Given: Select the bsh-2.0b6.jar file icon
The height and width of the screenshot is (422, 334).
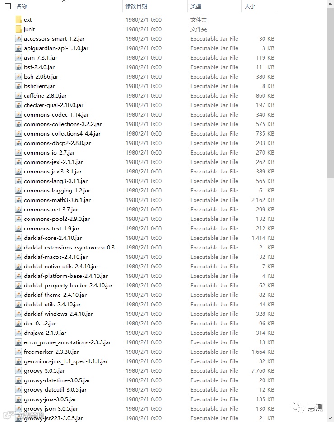Looking at the screenshot, I should (19, 77).
